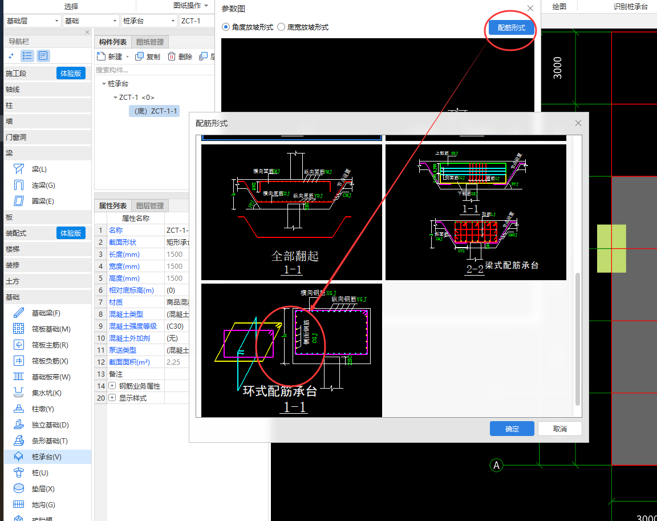Click 识别桩承台 in the ribbon
657x521 pixels.
tap(631, 6)
